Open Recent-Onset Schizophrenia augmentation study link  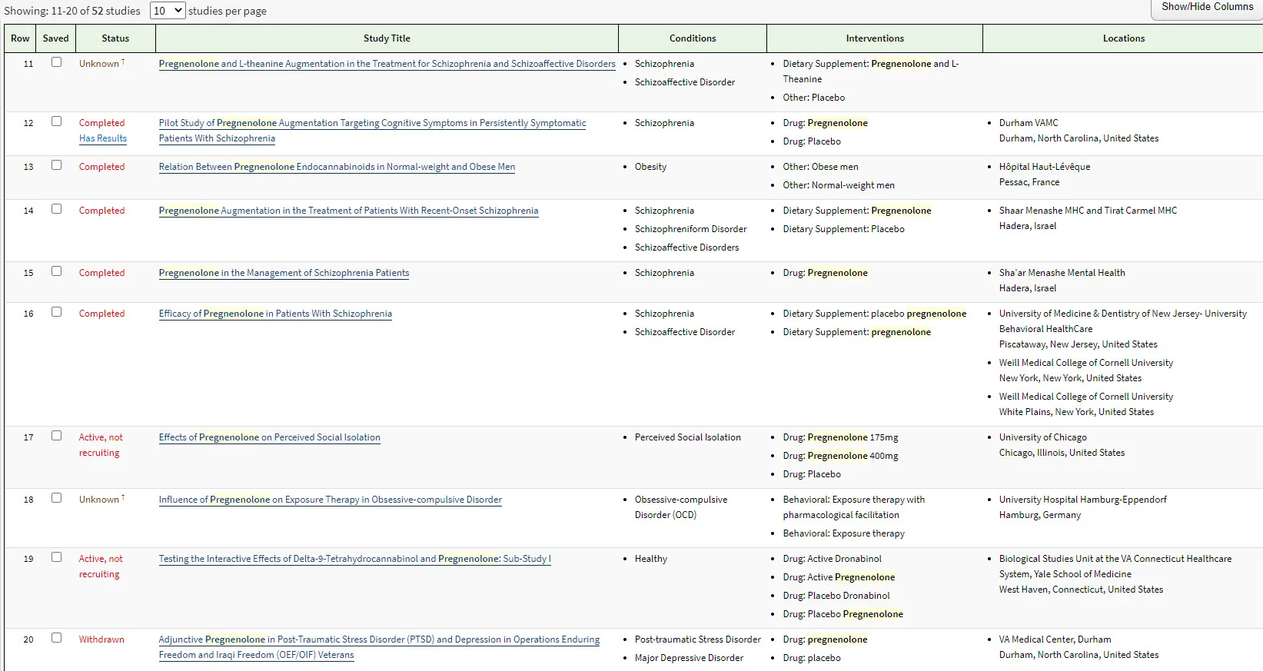click(x=348, y=211)
